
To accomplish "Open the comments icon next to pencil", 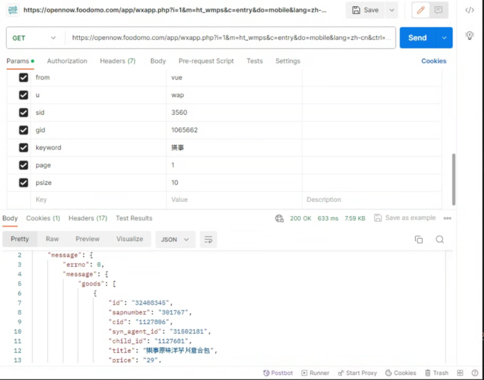I will tap(438, 10).
